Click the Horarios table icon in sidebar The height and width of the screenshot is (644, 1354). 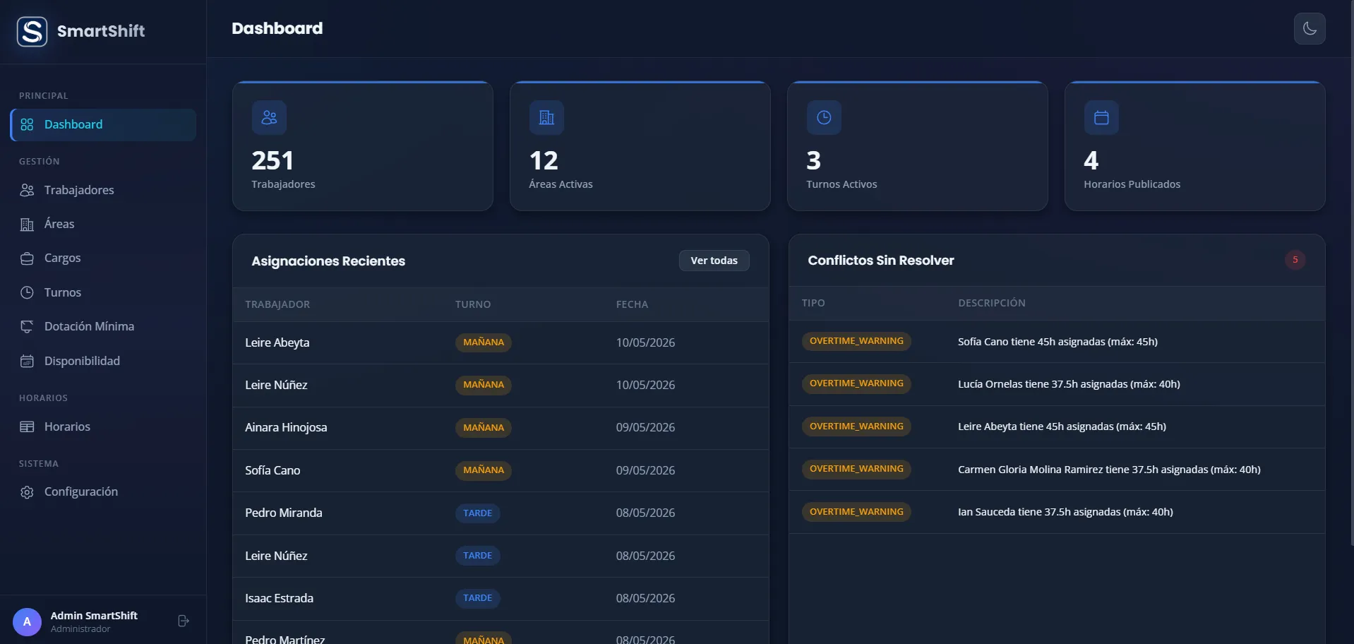(27, 427)
